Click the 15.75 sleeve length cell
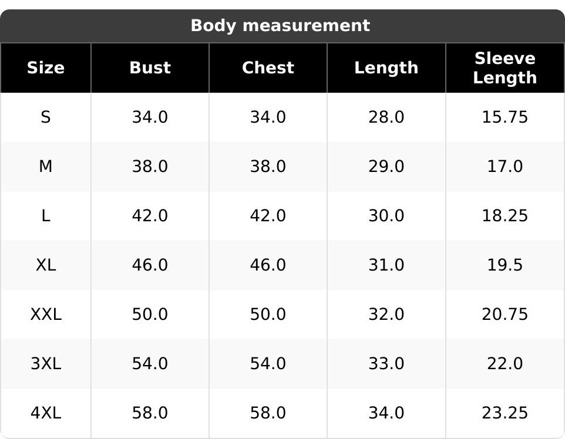Image resolution: width=565 pixels, height=439 pixels. tap(505, 117)
